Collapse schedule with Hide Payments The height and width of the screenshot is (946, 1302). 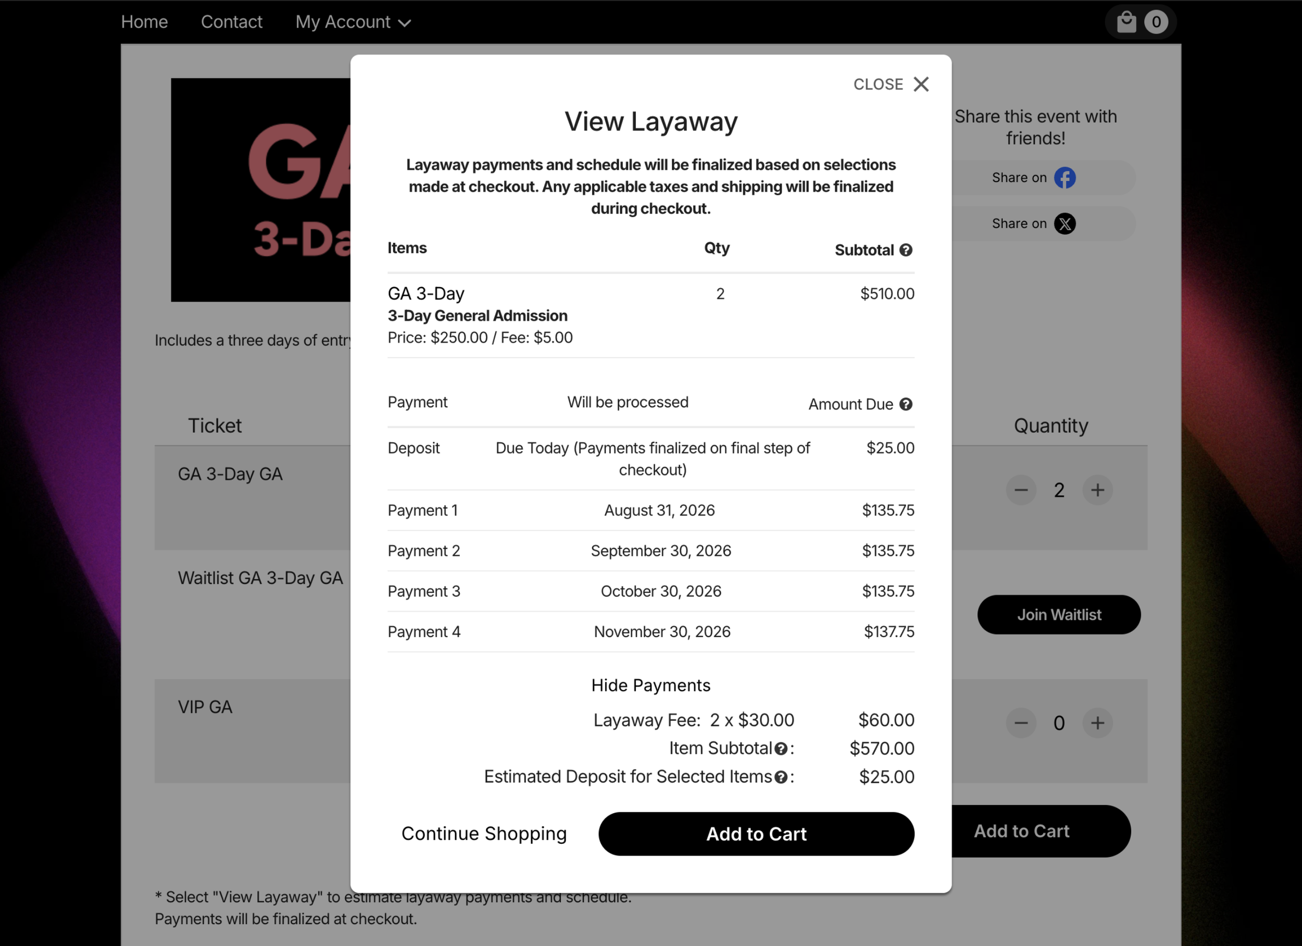coord(650,685)
